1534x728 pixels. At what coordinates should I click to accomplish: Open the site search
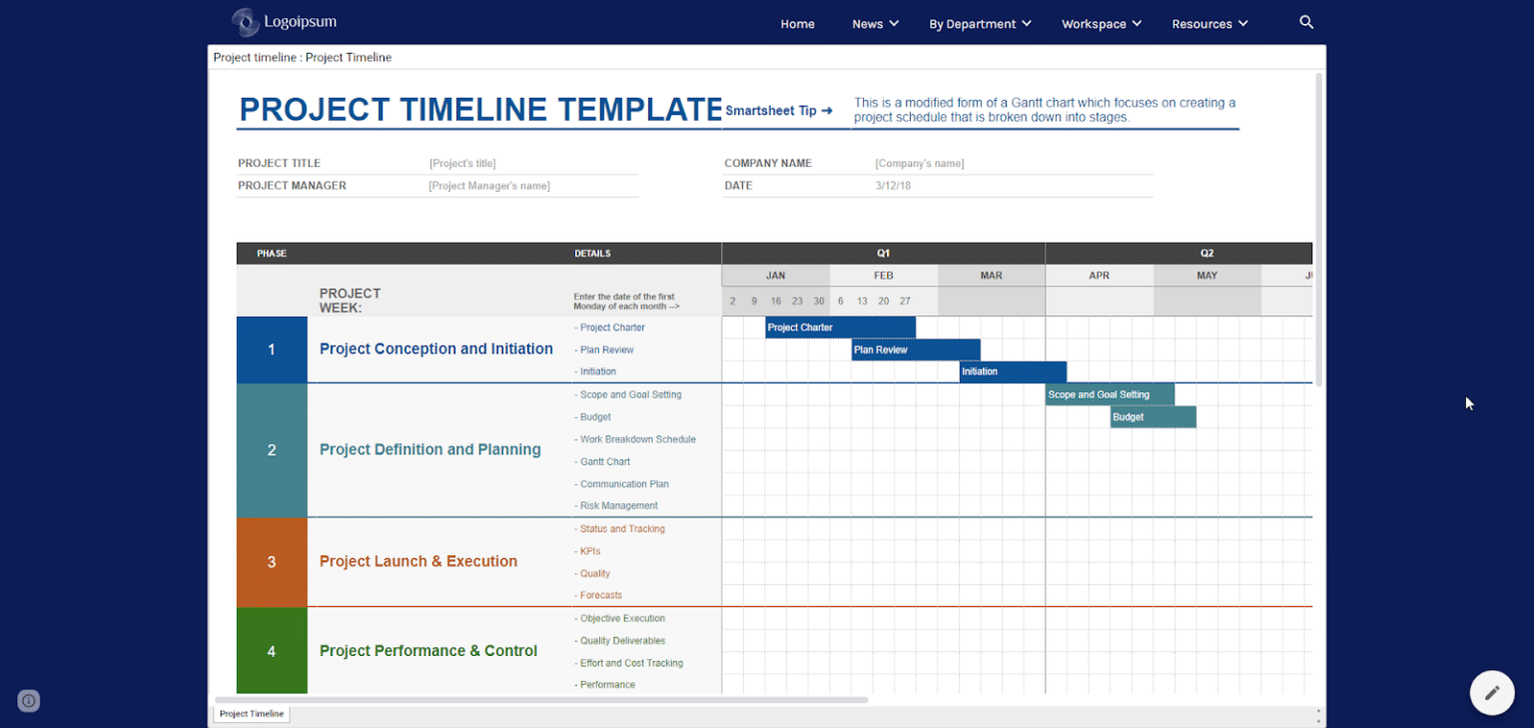1306,22
